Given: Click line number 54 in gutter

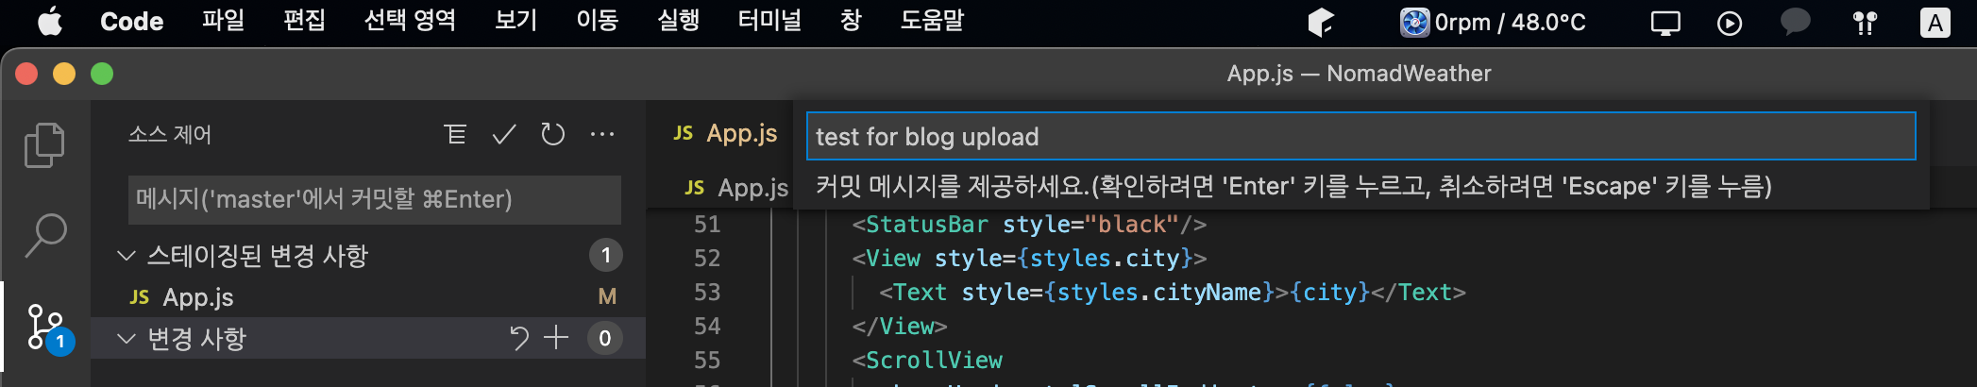Looking at the screenshot, I should click(707, 327).
